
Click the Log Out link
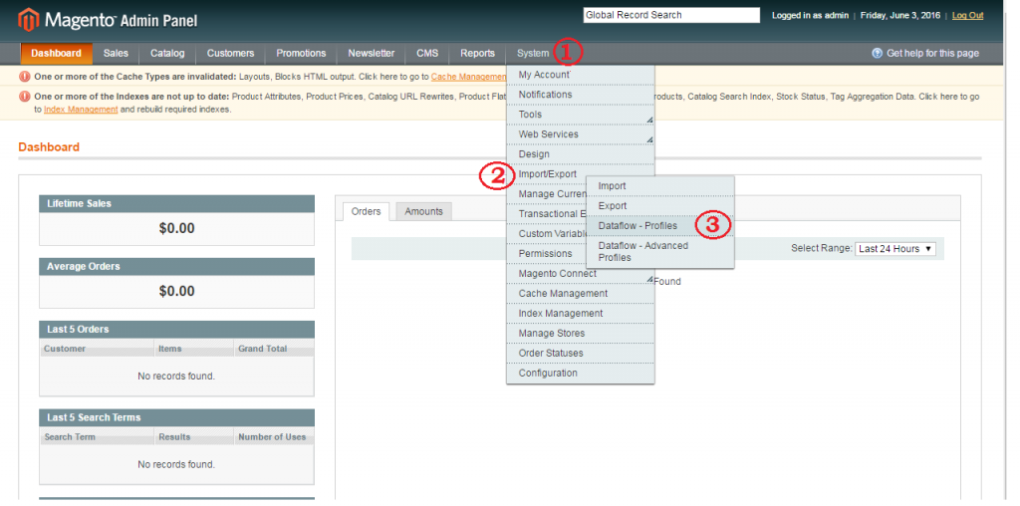point(967,16)
